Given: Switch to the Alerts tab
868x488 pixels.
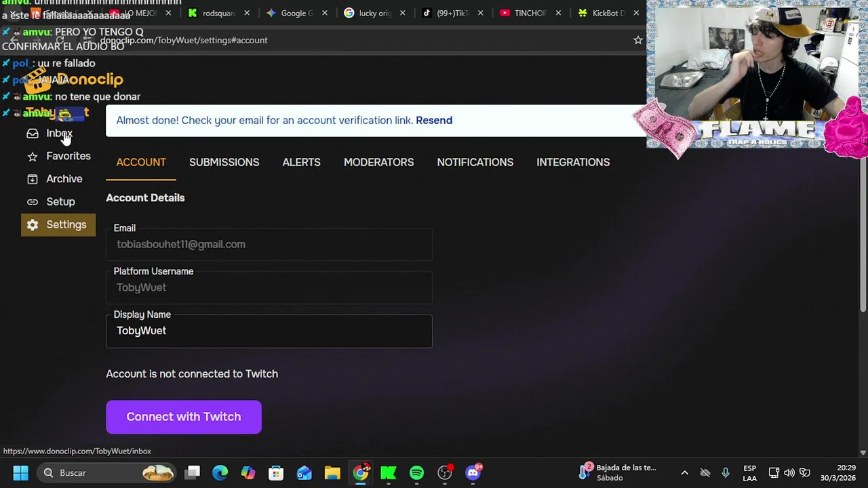Looking at the screenshot, I should (x=301, y=163).
